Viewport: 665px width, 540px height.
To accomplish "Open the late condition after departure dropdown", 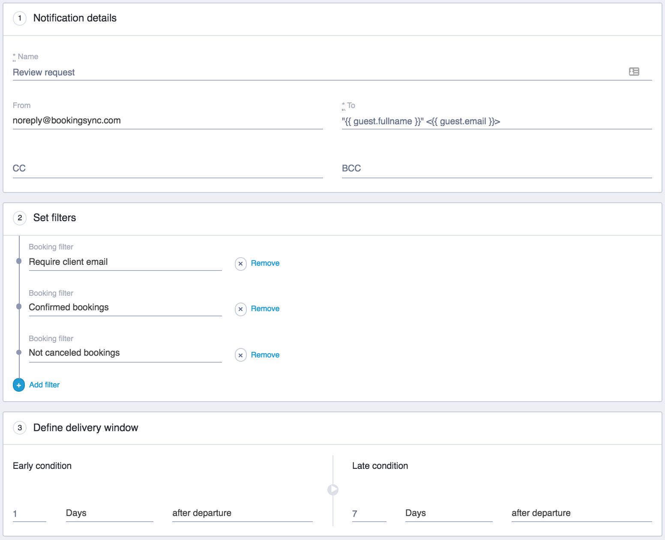I will click(581, 513).
